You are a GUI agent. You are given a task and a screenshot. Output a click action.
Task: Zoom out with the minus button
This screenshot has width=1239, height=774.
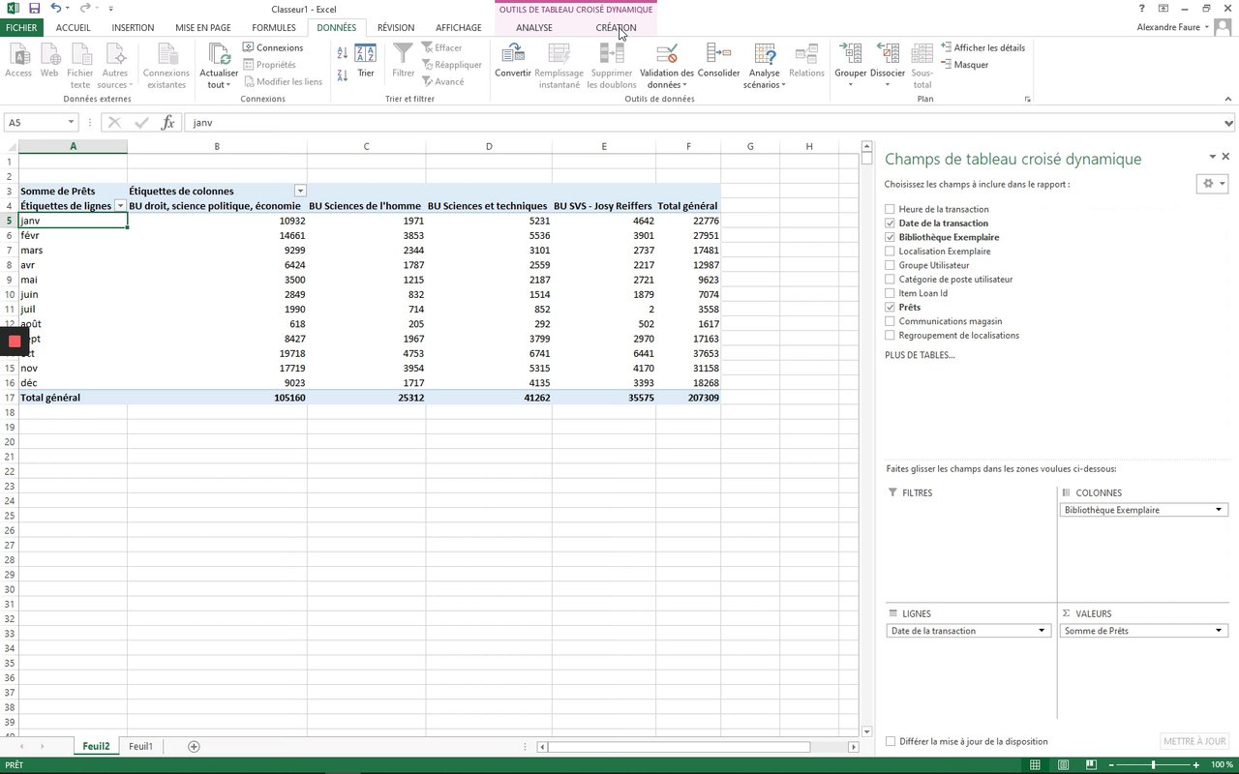click(x=1112, y=765)
